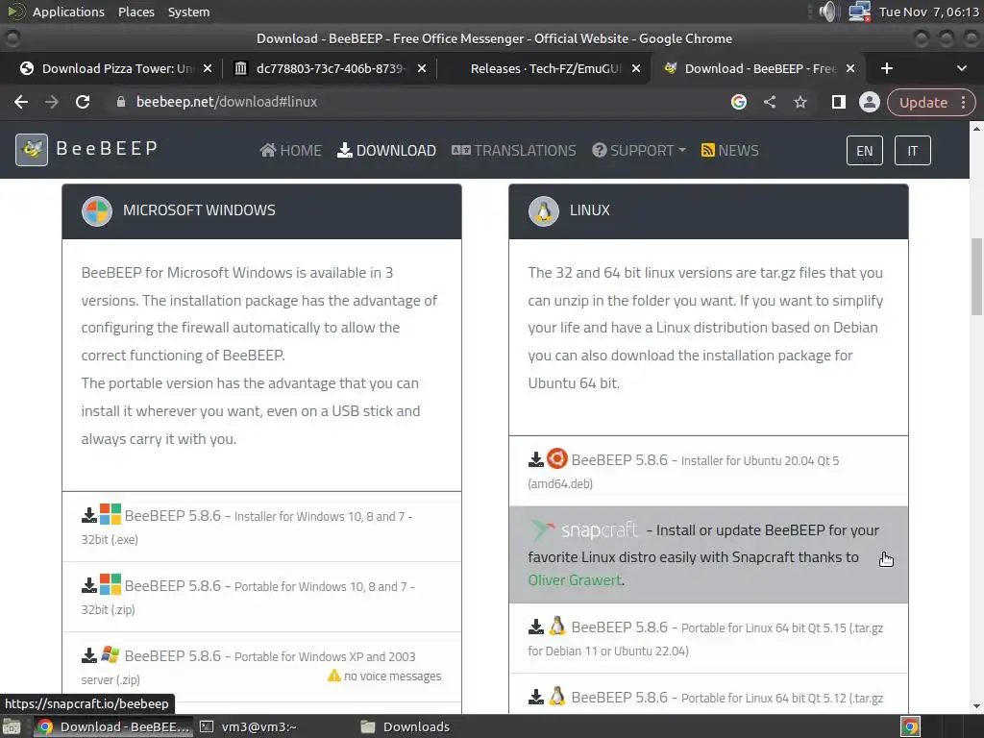Screen dimensions: 984x738
Task: Open Oliver Grawert's link
Action: 575,580
